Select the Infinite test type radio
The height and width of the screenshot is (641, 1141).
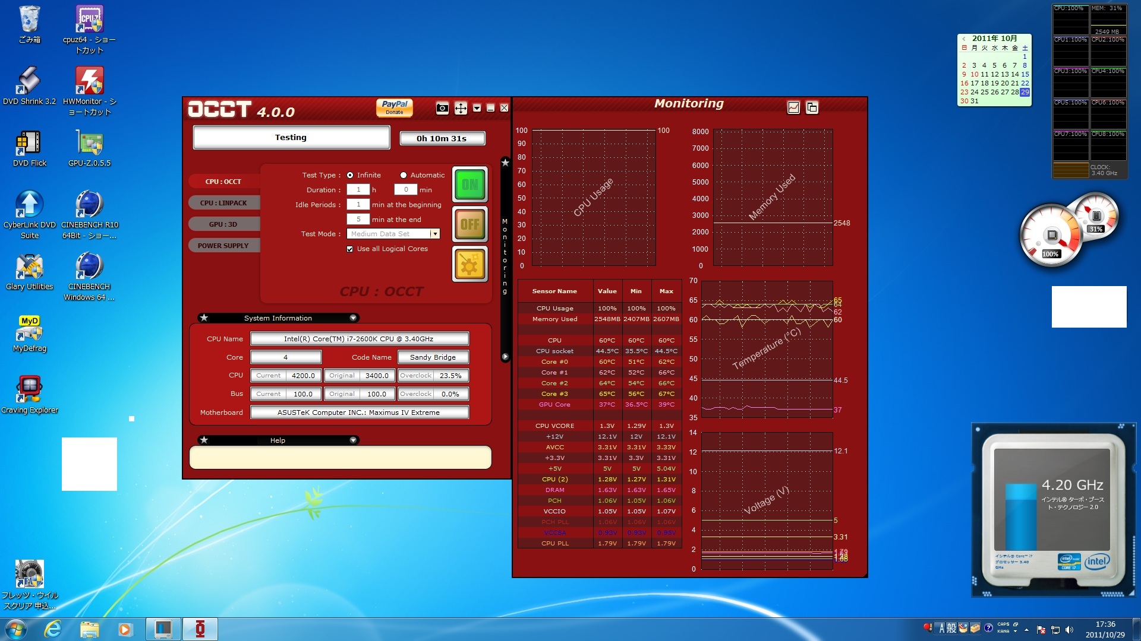[x=350, y=175]
